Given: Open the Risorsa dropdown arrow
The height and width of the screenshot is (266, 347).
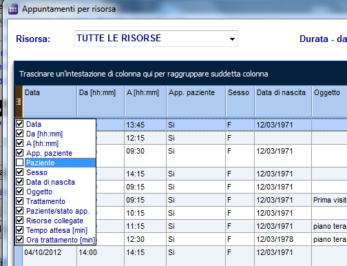Looking at the screenshot, I should click(x=232, y=39).
